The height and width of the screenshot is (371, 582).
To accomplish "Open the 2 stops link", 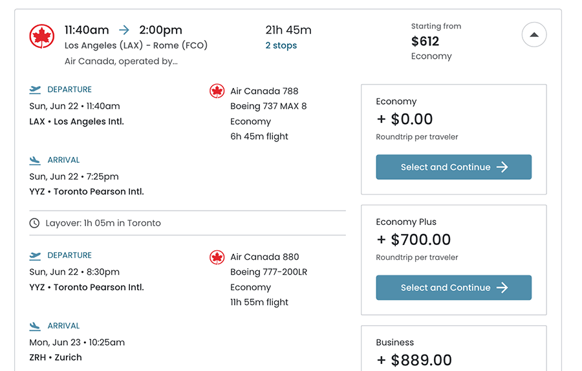I will coord(281,46).
